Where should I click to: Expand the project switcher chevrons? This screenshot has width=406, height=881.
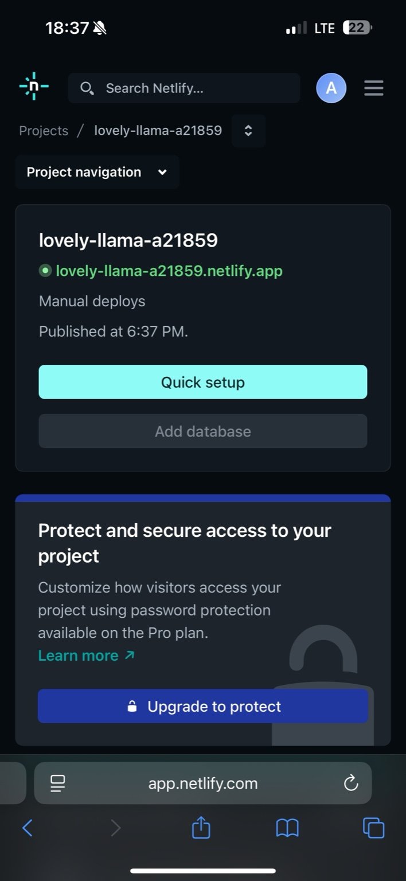[248, 131]
